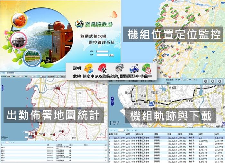Open the leftmost dropdown in deployment map toolbar
This screenshot has height=163, width=225.
point(9,76)
